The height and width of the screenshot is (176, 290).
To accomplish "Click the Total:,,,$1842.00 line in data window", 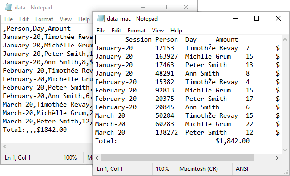I will (35, 130).
